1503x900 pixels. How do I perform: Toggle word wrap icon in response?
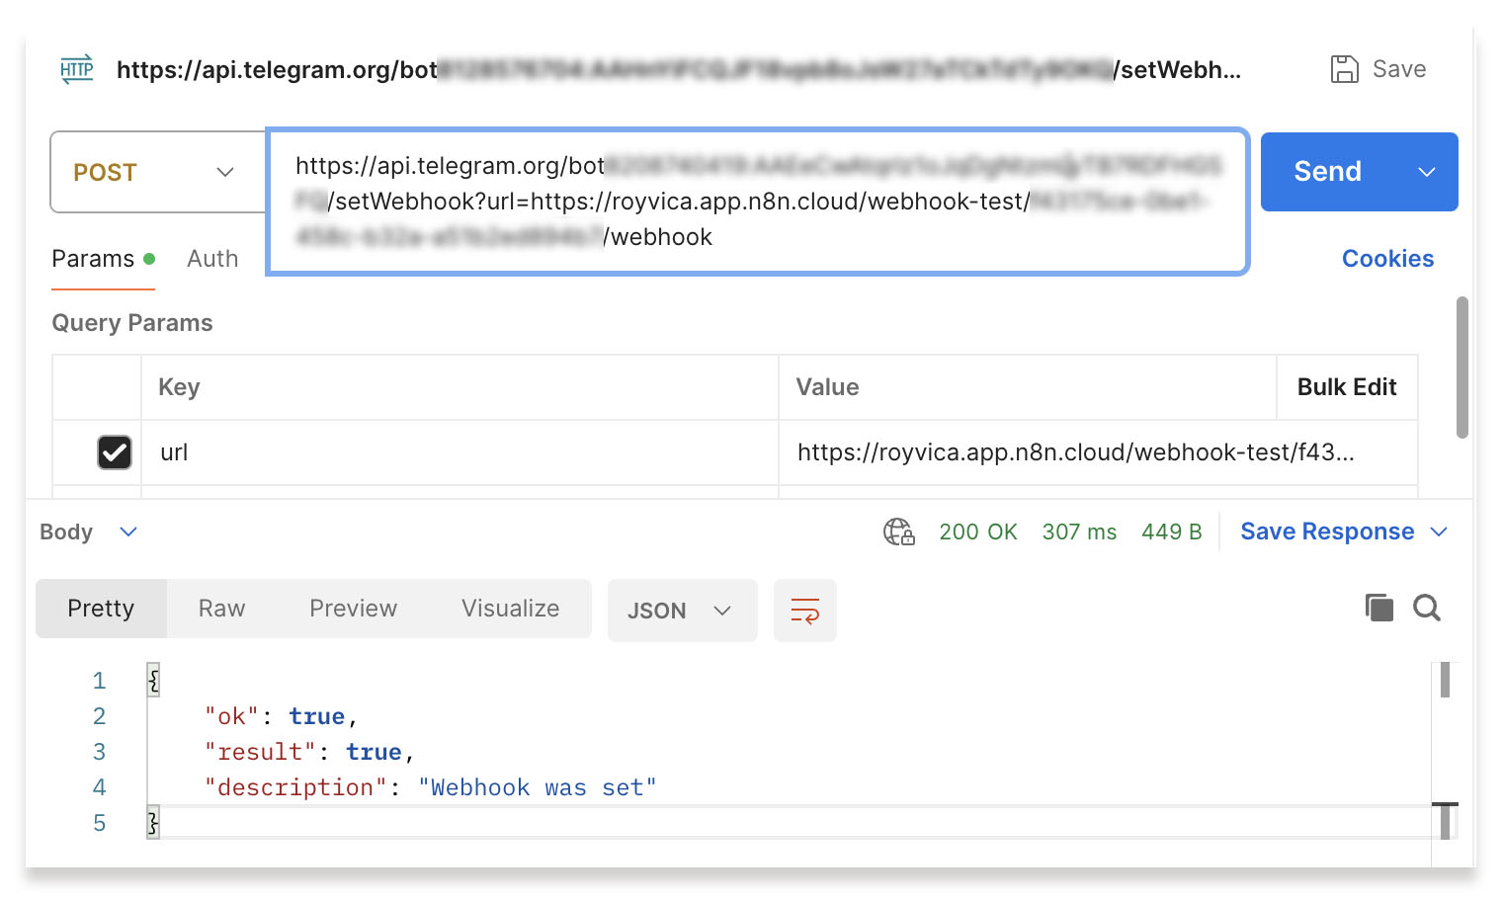pyautogui.click(x=804, y=611)
